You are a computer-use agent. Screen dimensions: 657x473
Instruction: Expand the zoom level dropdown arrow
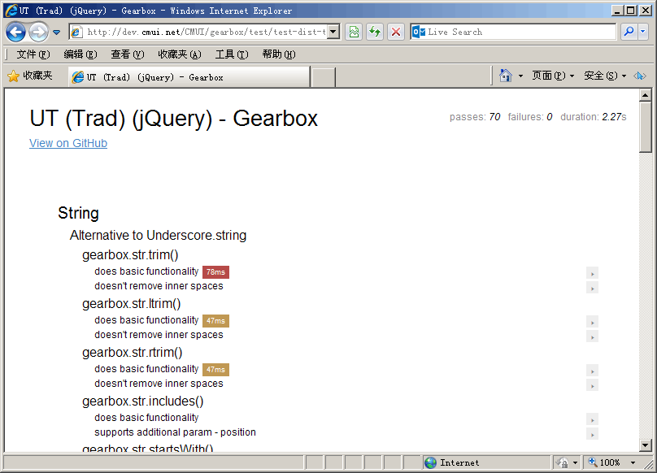pos(633,462)
